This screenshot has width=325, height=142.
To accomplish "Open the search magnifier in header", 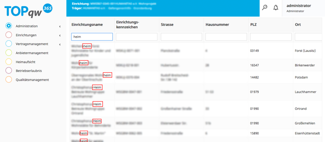I will pos(264,8).
